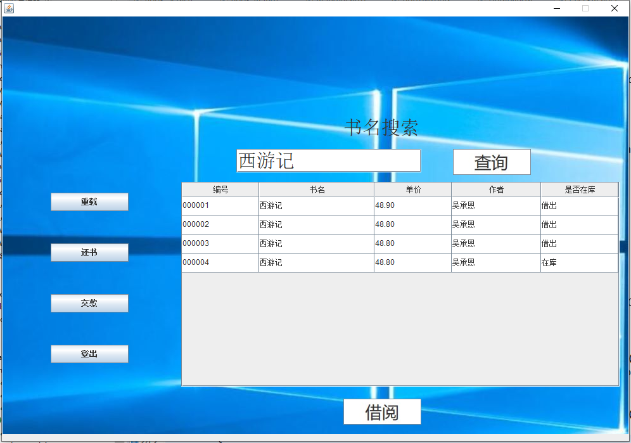The height and width of the screenshot is (443, 631).
Task: Select the cell with number 000004
Action: [x=220, y=262]
